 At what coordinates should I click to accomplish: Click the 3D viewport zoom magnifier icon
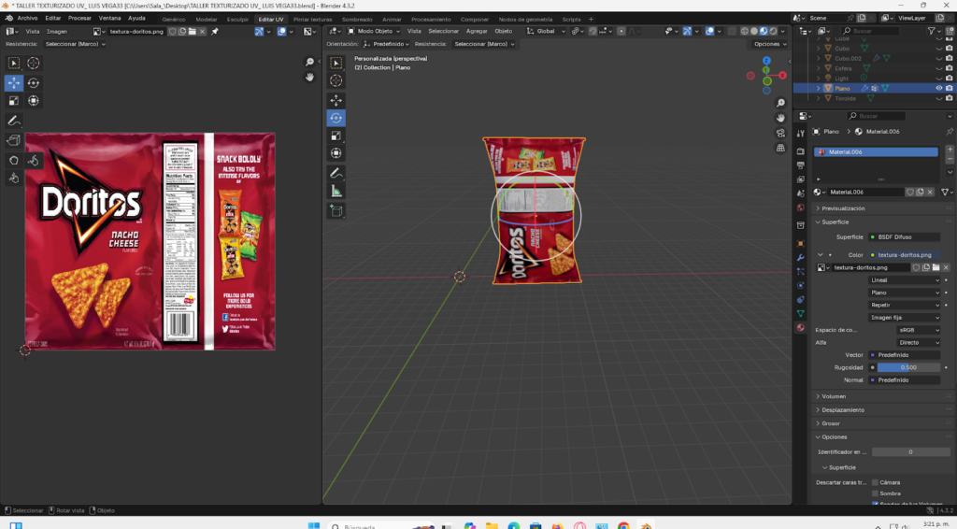(780, 103)
